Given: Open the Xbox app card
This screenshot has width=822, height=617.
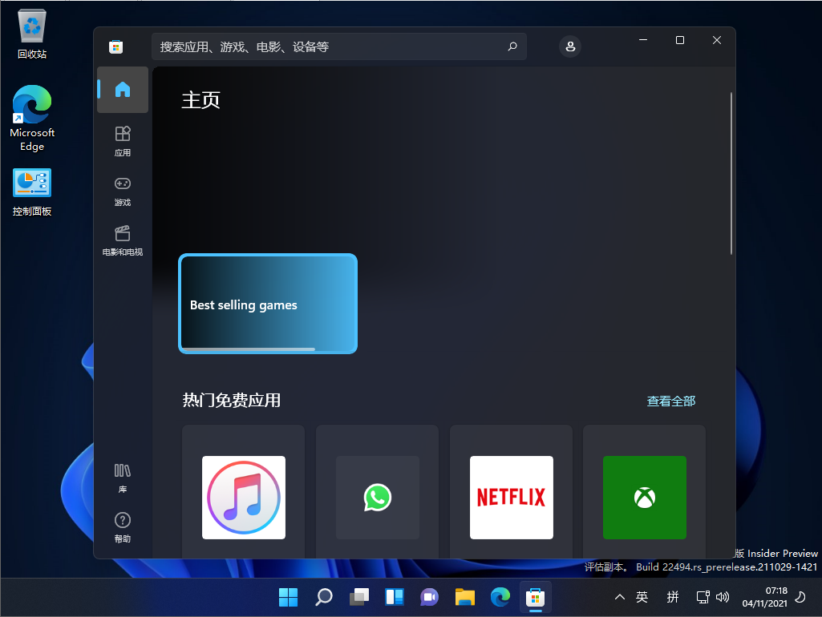Looking at the screenshot, I should (644, 491).
